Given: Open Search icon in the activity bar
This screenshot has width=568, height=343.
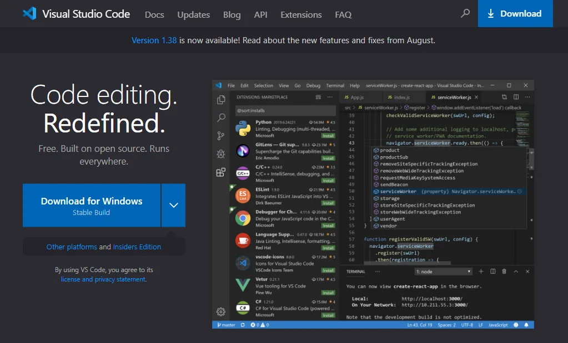Looking at the screenshot, I should point(221,118).
